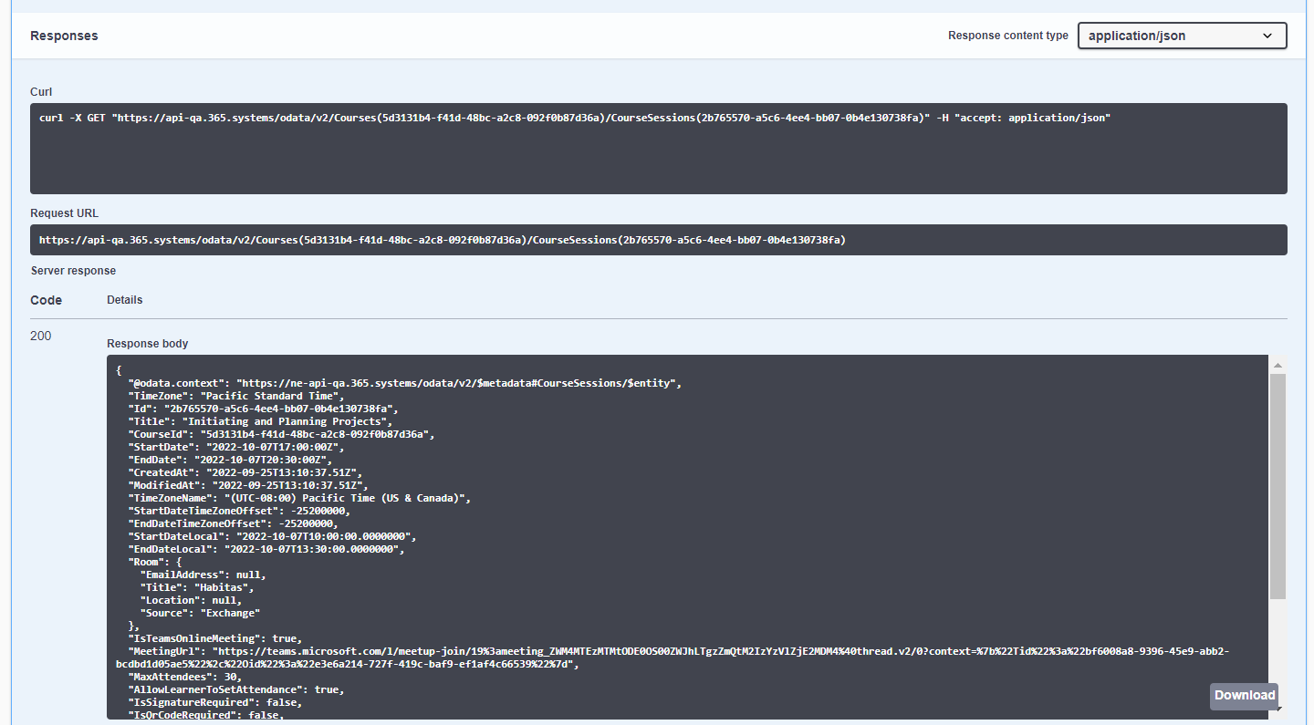Viewport: 1314px width, 725px height.
Task: Click the response body vertical scrollbar thumb
Action: tap(1277, 486)
